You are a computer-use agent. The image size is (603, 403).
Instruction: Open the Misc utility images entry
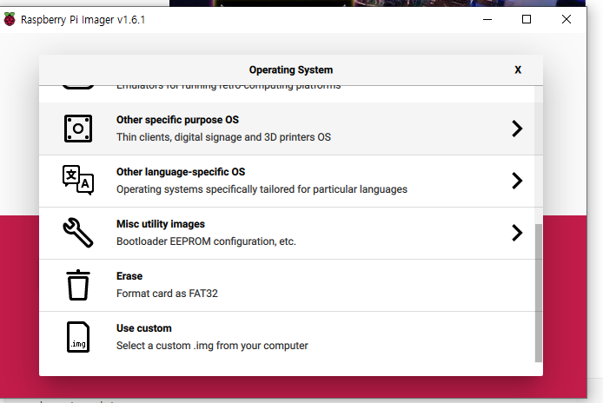287,233
